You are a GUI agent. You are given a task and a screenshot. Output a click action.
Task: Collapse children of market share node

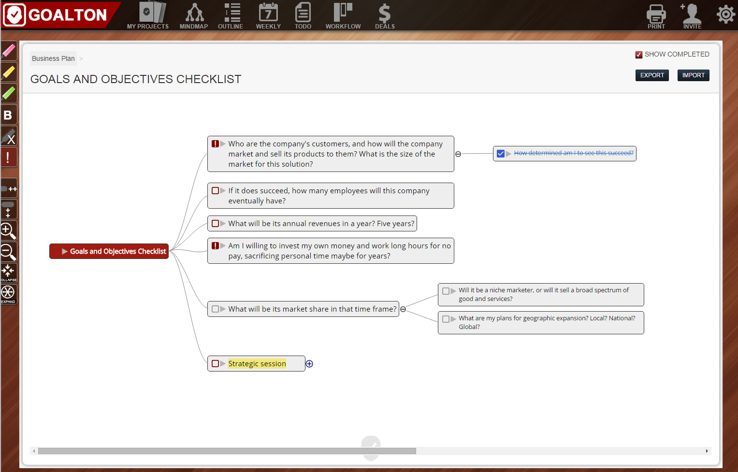point(403,309)
